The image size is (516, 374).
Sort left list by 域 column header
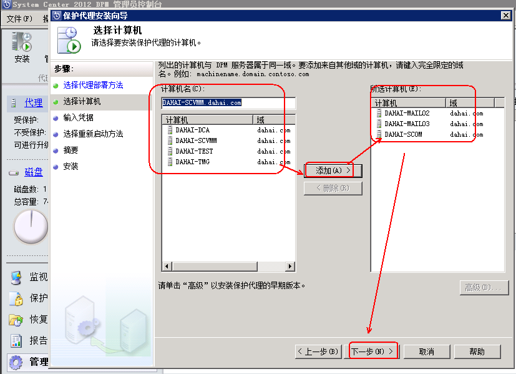274,119
